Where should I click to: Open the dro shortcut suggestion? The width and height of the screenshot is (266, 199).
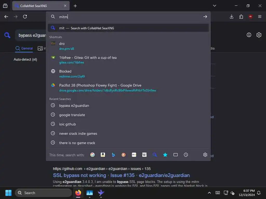tap(128, 46)
